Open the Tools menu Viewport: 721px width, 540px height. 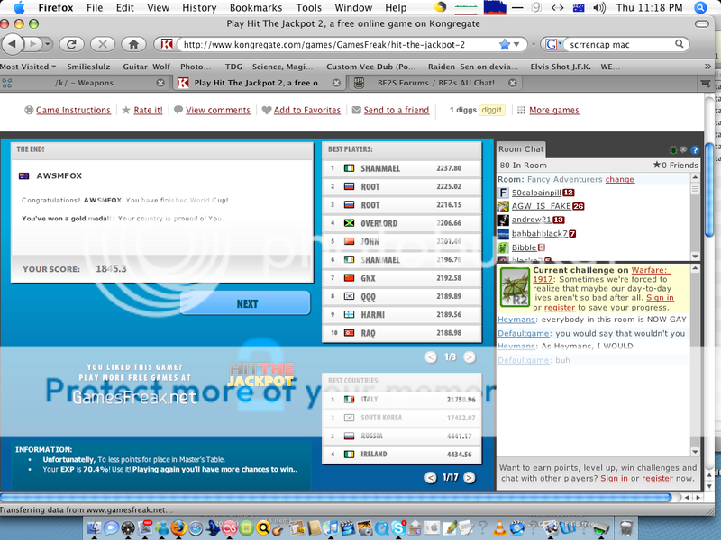pyautogui.click(x=308, y=7)
